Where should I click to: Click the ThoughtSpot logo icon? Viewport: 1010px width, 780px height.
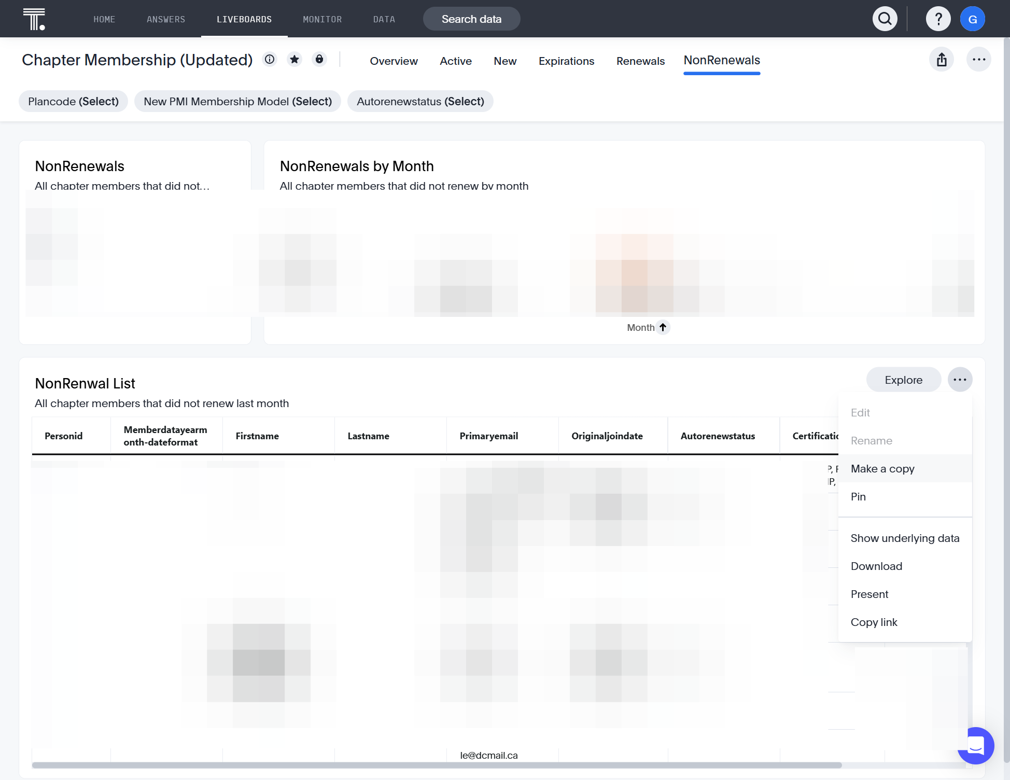[34, 19]
